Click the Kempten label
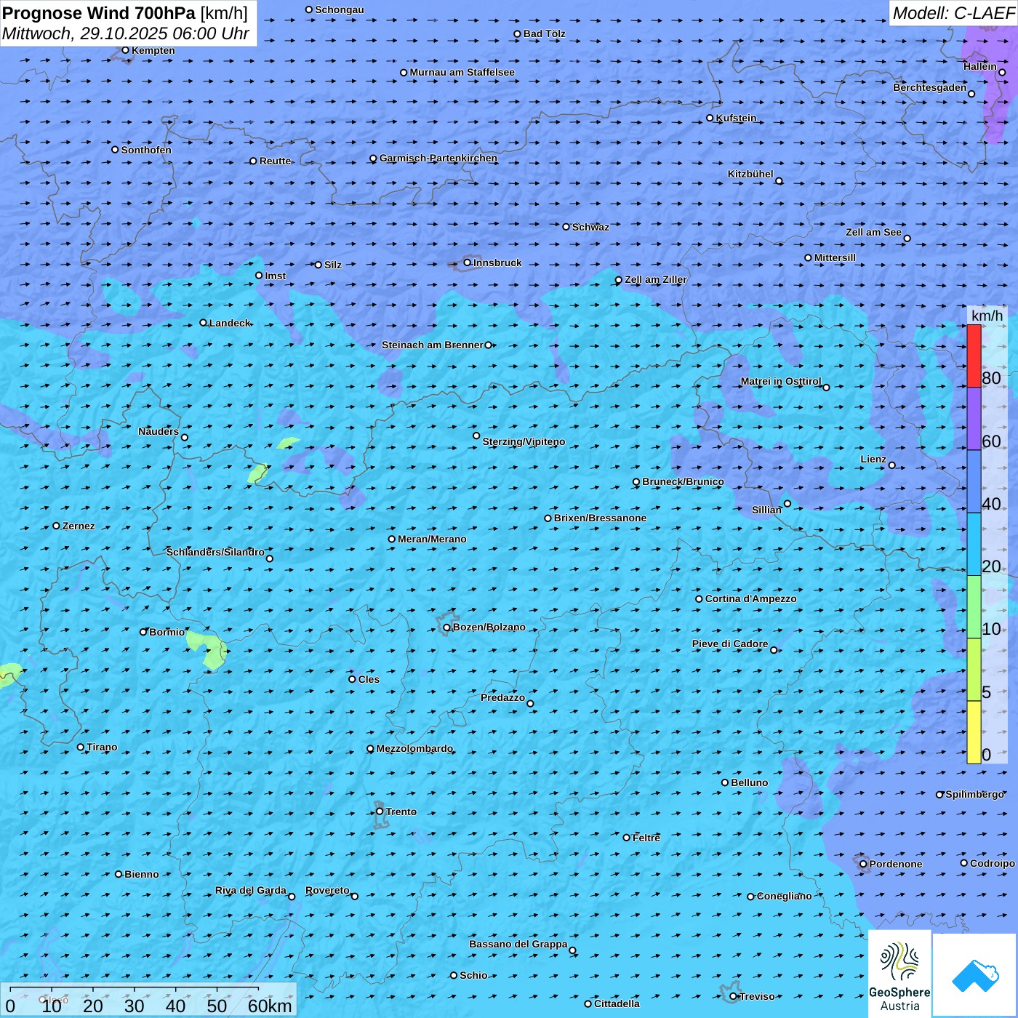This screenshot has width=1018, height=1018. pyautogui.click(x=153, y=50)
